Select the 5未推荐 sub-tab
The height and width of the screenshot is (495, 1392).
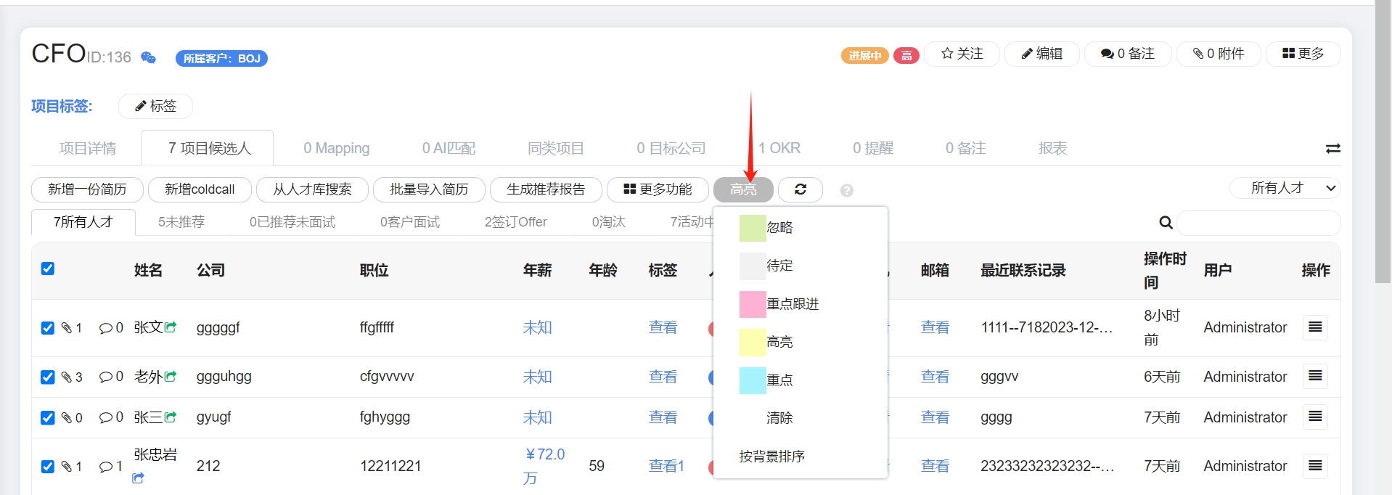[x=181, y=222]
